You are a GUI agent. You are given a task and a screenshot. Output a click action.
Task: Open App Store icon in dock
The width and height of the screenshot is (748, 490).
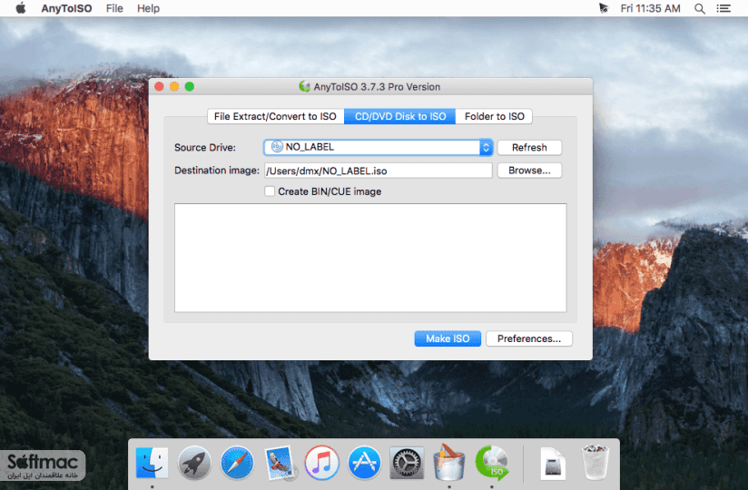[x=364, y=463]
